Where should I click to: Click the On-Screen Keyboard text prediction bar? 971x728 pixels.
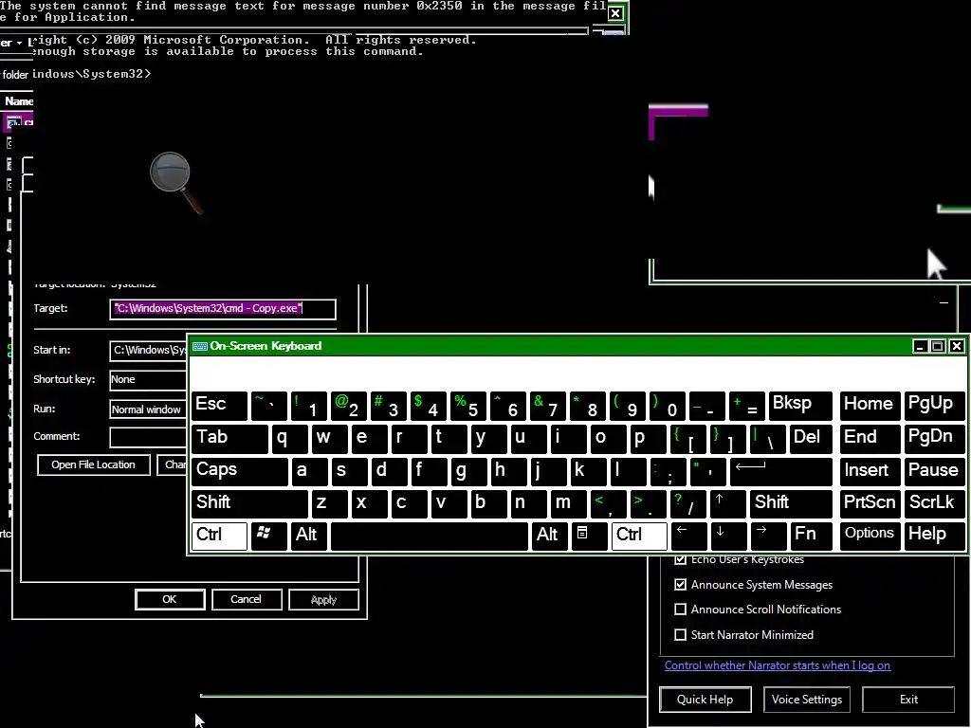(577, 373)
